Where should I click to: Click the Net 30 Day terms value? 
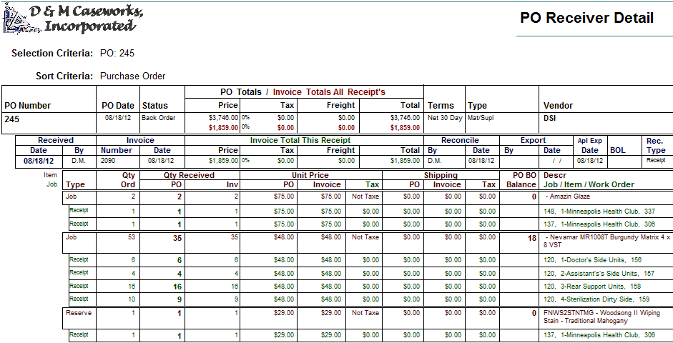(445, 118)
